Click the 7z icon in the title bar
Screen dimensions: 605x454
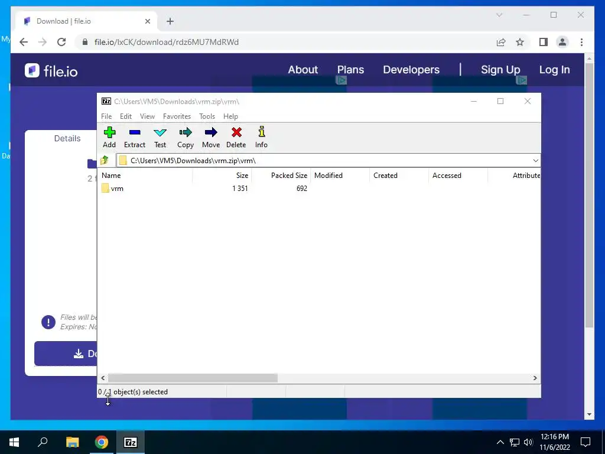[106, 101]
